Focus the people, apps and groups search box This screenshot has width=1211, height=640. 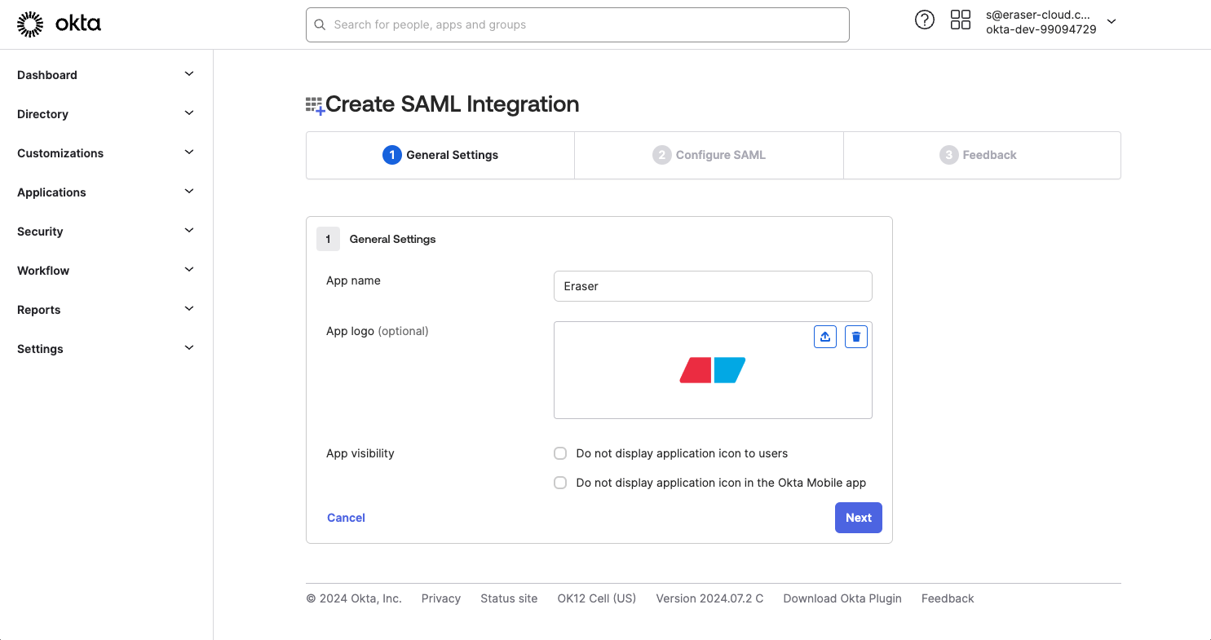coord(577,25)
